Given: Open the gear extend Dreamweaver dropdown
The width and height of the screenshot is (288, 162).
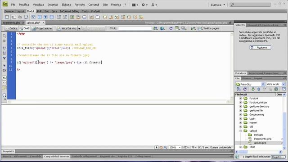Looking at the screenshot, I should tap(144, 5).
